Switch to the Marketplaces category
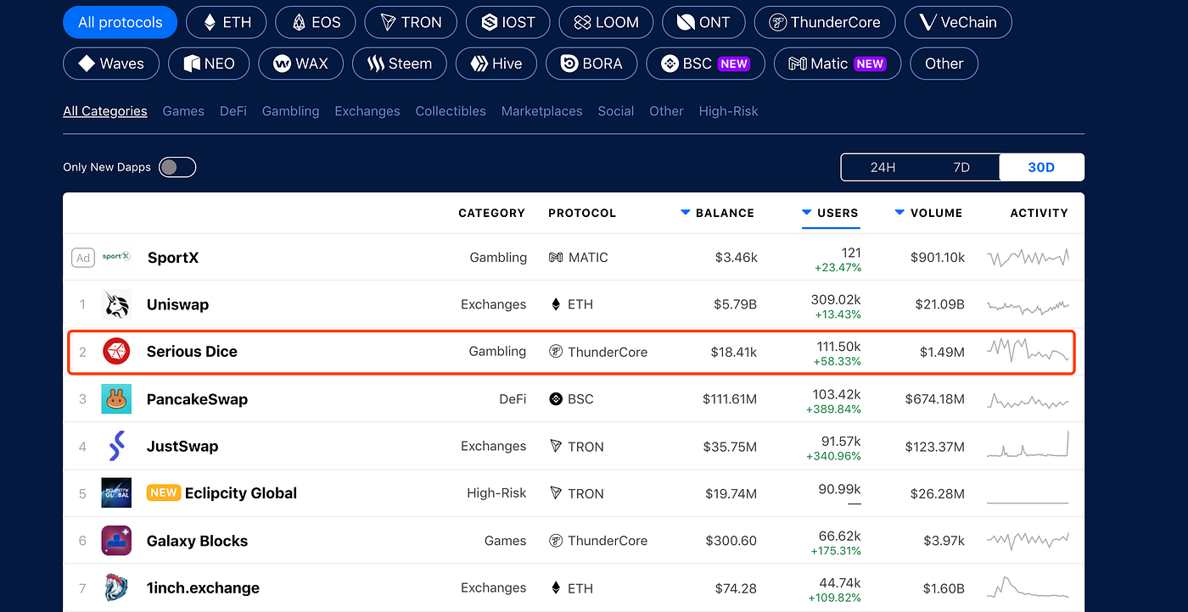This screenshot has height=612, width=1188. coord(542,111)
